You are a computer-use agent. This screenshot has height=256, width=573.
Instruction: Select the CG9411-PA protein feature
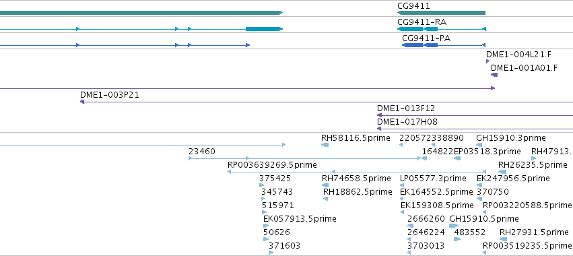point(444,45)
